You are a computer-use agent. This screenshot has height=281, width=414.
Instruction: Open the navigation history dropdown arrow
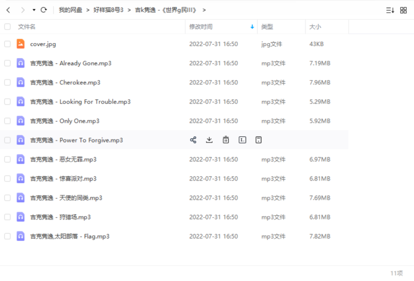[x=34, y=10]
